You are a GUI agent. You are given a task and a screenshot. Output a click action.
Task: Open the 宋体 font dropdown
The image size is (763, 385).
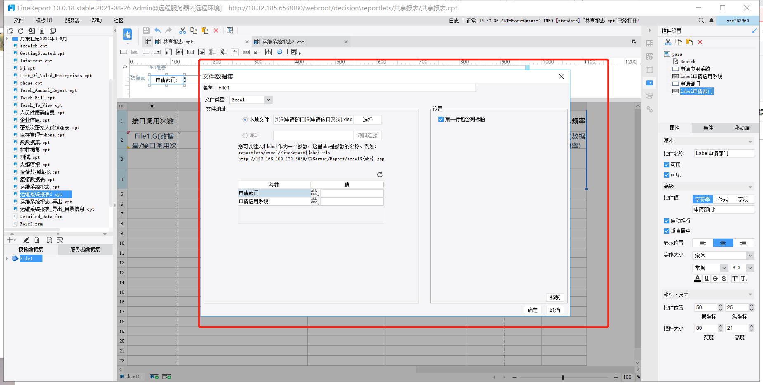click(x=750, y=256)
